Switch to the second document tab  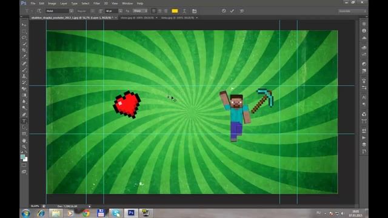tap(138, 18)
